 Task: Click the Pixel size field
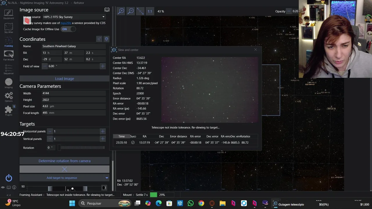click(x=74, y=107)
